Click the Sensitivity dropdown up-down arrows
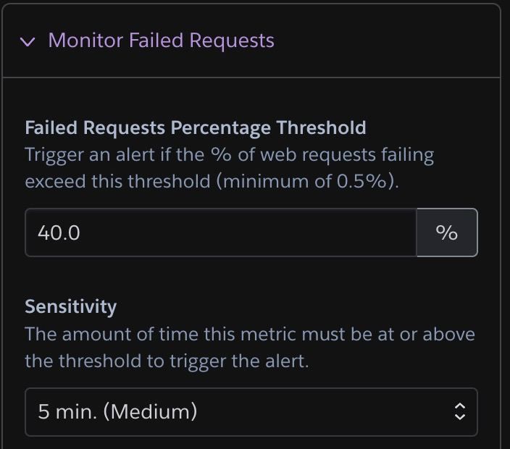Image resolution: width=510 pixels, height=449 pixels. [x=459, y=412]
